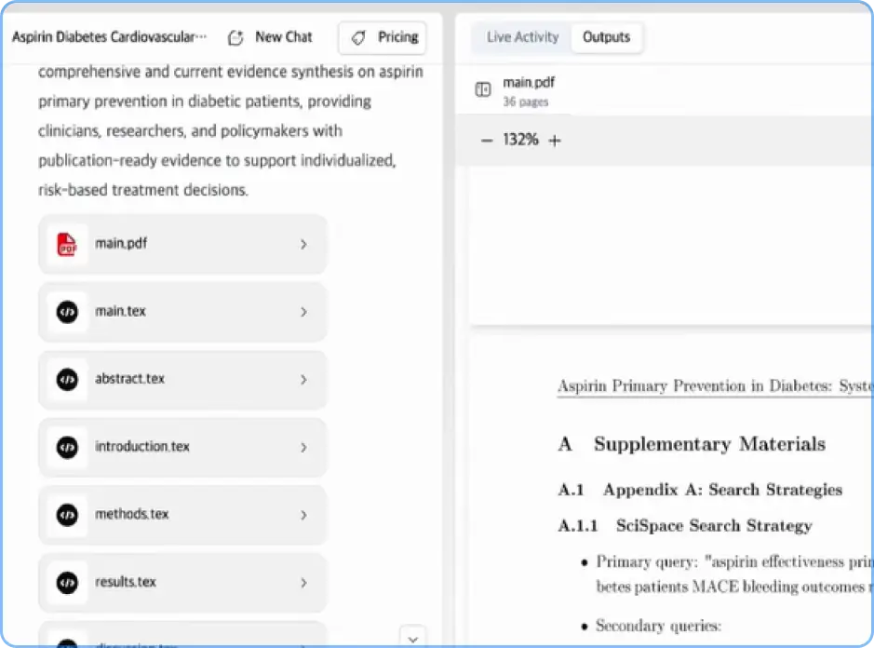Zoom in with the plus button
The image size is (874, 648).
point(555,141)
